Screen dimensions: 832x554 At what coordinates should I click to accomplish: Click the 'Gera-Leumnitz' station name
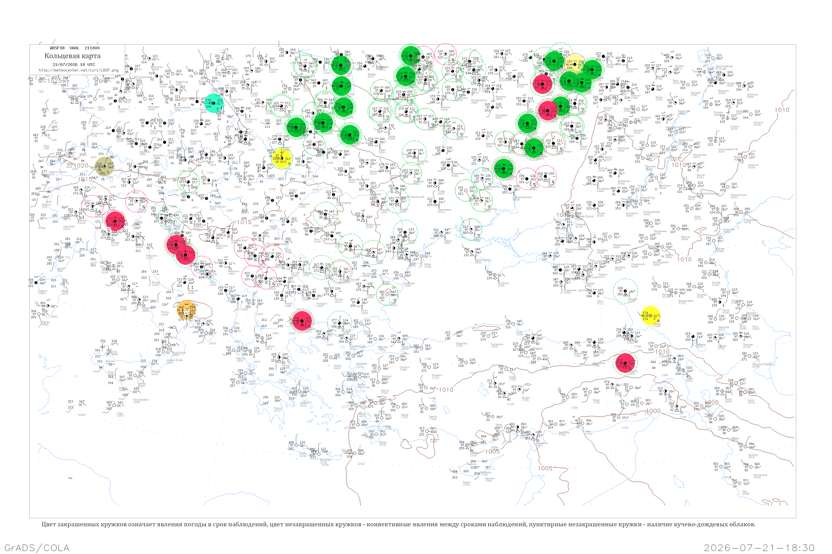click(182, 108)
